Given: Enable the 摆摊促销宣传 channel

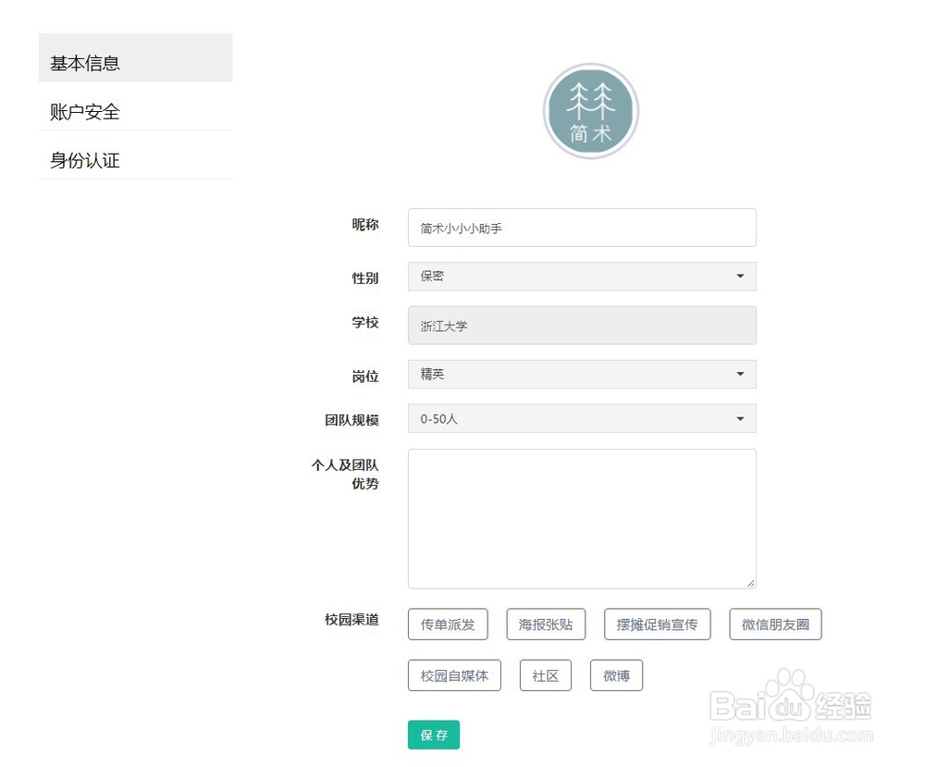Looking at the screenshot, I should (658, 624).
